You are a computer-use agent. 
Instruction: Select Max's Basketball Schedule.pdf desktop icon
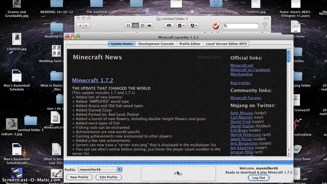coord(17,149)
